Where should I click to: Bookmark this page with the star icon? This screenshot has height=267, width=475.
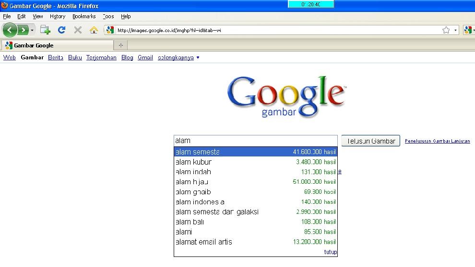coord(446,30)
